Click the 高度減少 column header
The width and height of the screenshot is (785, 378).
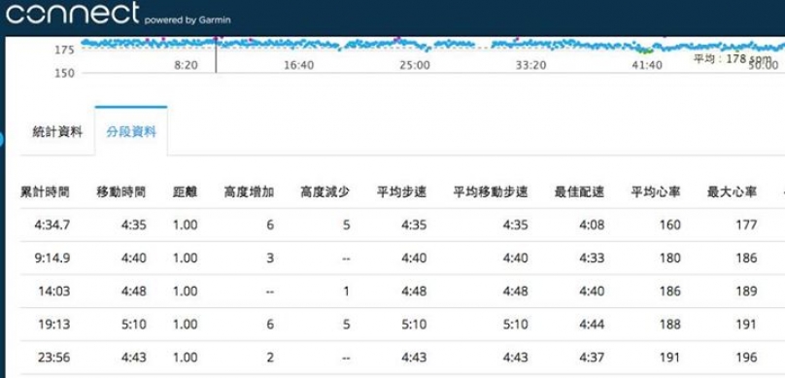pos(325,191)
